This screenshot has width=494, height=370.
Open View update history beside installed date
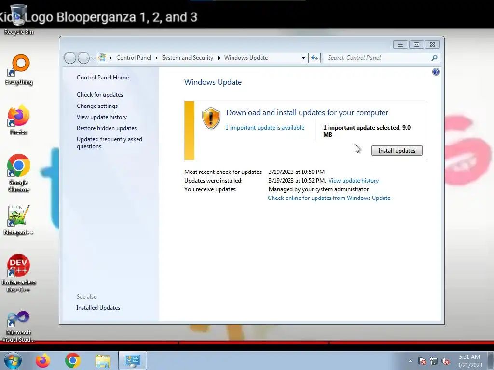[354, 181]
